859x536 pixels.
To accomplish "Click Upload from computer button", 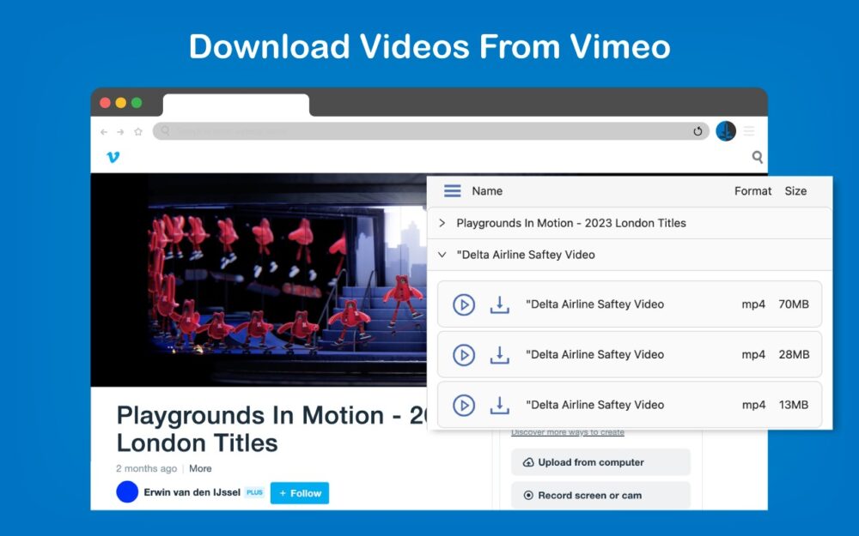I will (x=600, y=462).
